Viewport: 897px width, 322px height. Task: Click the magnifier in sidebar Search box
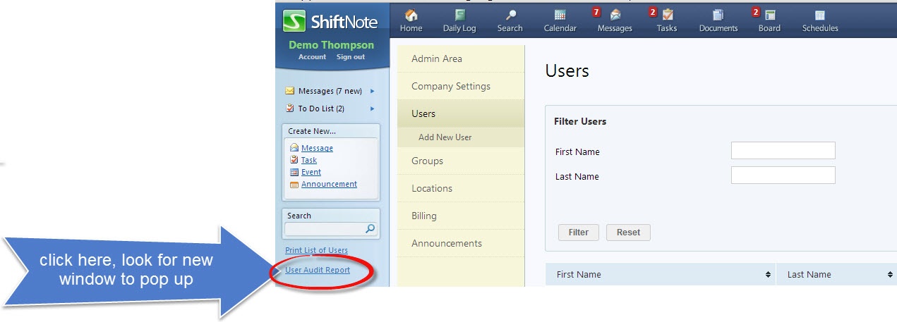371,229
